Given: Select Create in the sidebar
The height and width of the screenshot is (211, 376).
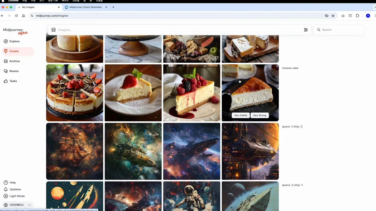Looking at the screenshot, I should point(18,51).
